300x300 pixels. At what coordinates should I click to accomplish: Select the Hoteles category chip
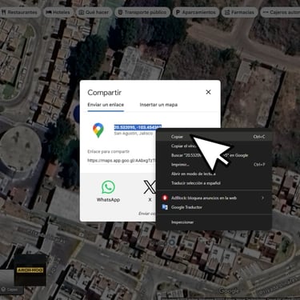(x=58, y=12)
